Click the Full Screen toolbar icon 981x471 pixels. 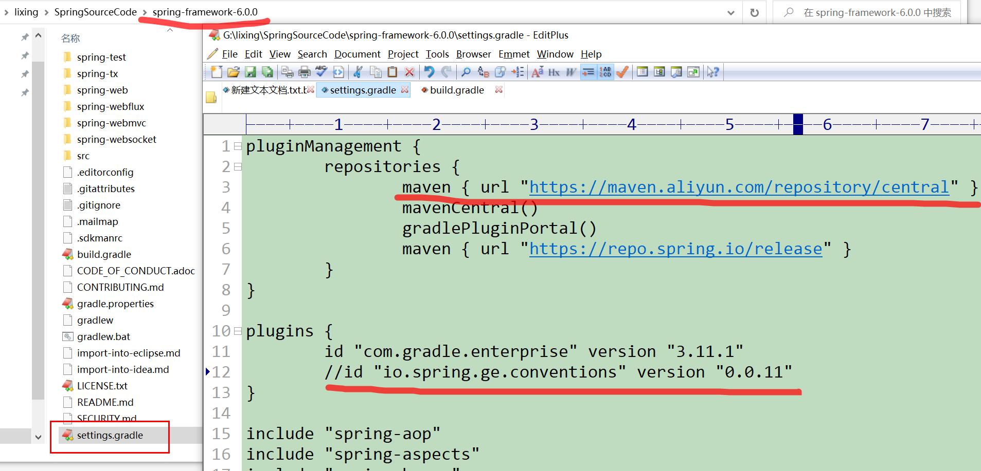[693, 72]
